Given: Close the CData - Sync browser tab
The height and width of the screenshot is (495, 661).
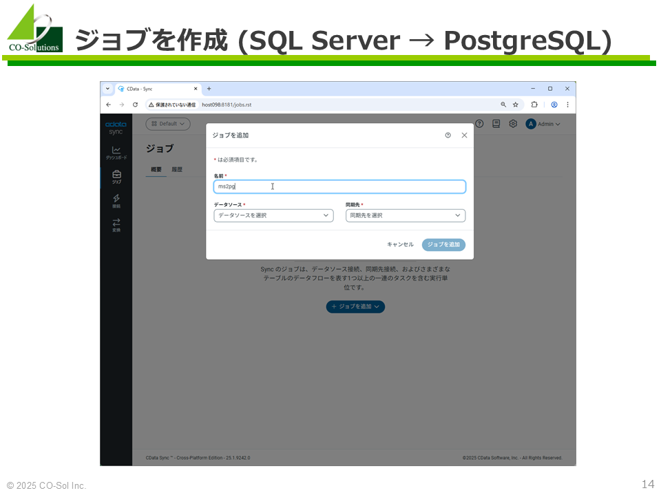Looking at the screenshot, I should [x=196, y=89].
